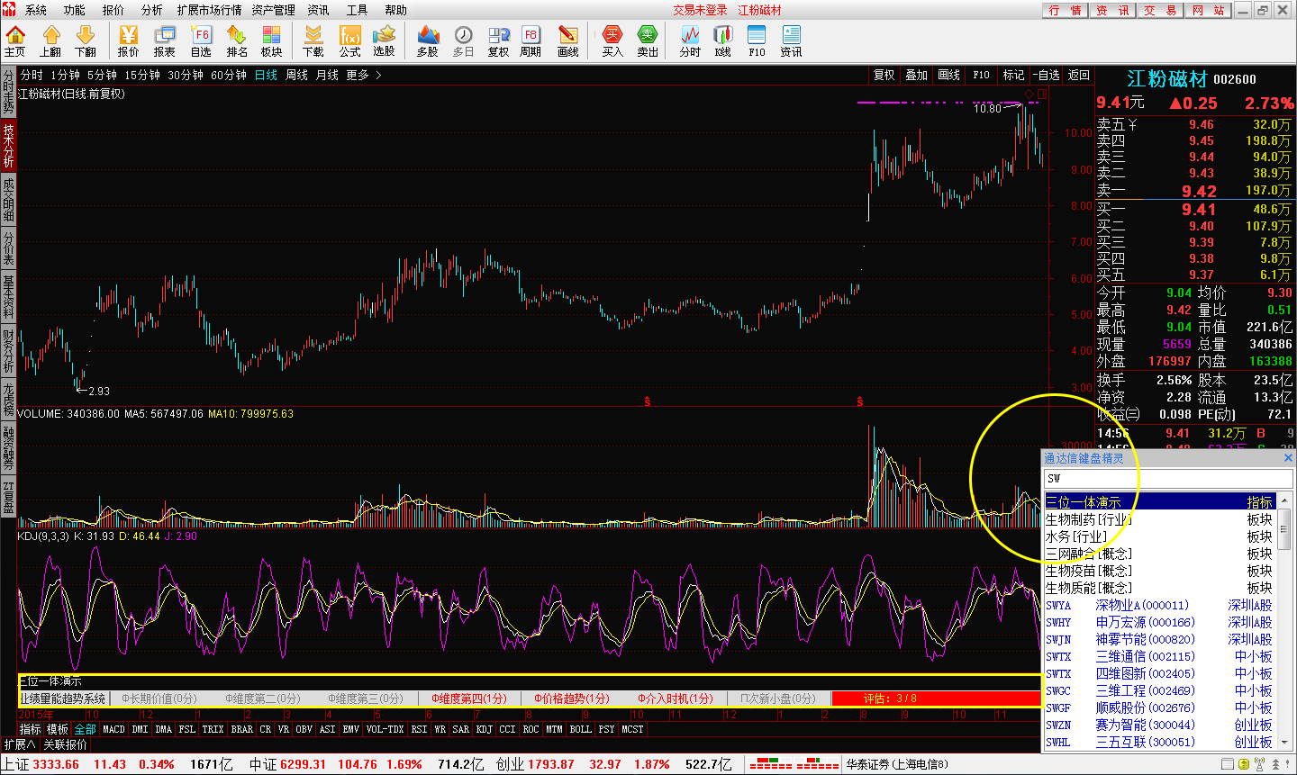Switch chart to 60分钟 period
Image resolution: width=1297 pixels, height=775 pixels.
pos(228,76)
